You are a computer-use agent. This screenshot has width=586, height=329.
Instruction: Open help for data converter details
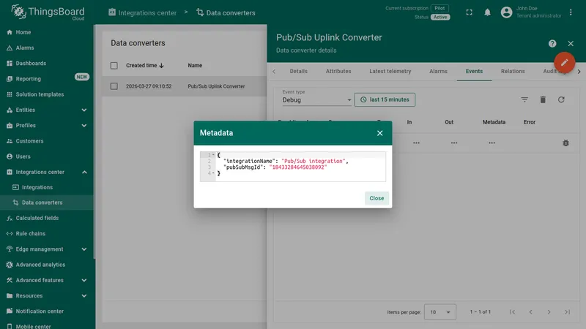coord(552,44)
